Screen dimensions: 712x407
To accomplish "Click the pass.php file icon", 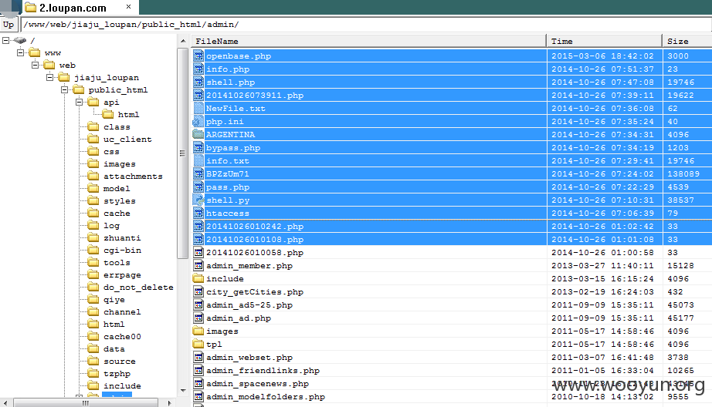I will tap(198, 187).
